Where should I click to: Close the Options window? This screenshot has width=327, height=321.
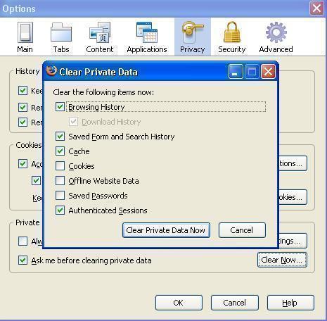[316, 8]
